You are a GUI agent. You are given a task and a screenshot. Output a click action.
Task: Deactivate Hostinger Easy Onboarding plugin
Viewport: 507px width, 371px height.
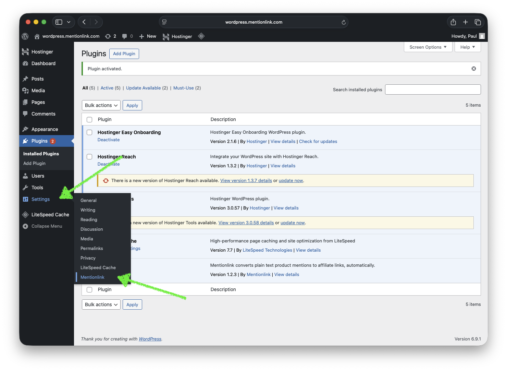point(109,140)
